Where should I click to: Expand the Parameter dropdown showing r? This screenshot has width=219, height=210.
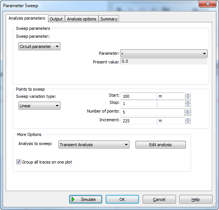pyautogui.click(x=164, y=54)
